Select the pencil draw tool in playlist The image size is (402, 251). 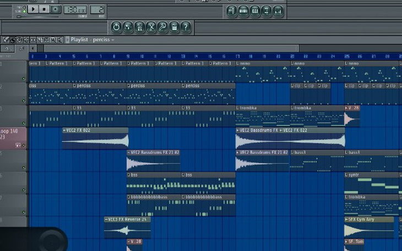7,40
